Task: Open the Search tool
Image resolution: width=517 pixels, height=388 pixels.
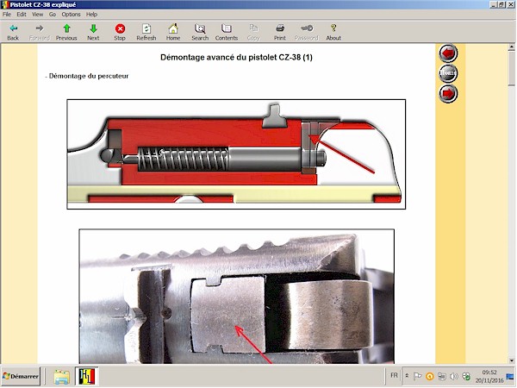Action: coord(200,33)
